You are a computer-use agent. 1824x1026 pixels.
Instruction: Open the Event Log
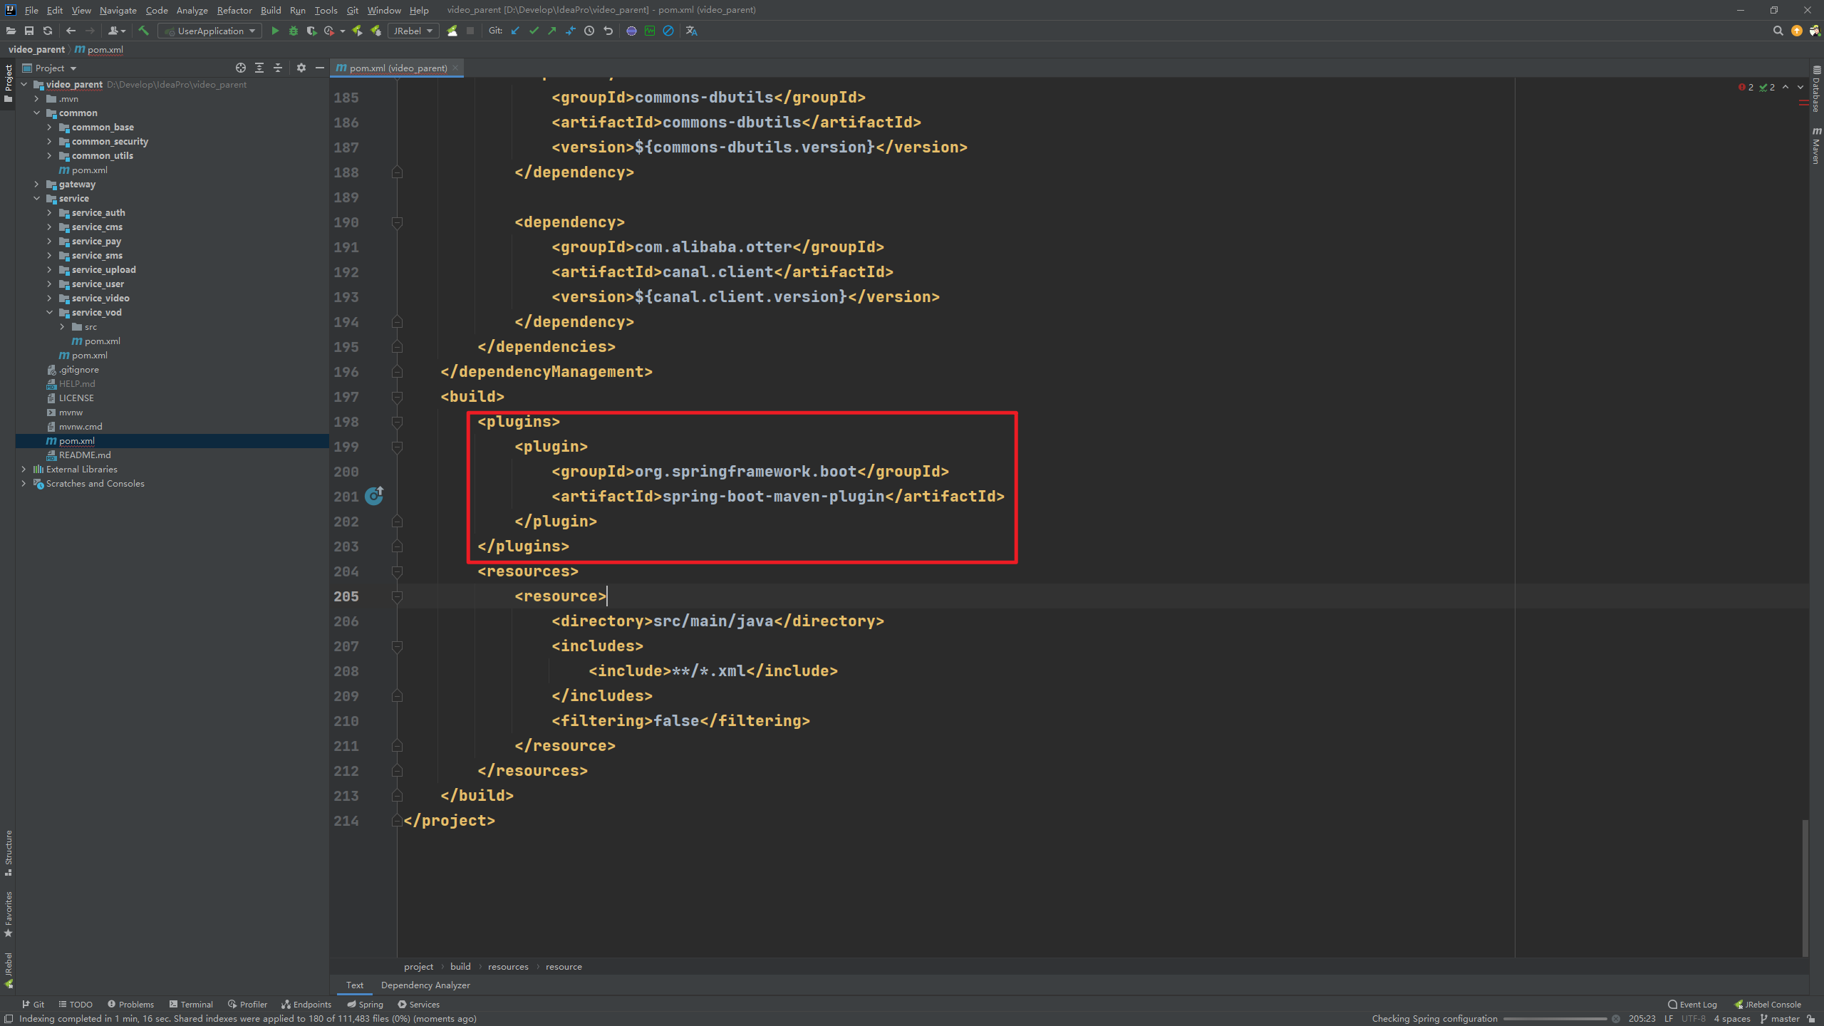[x=1693, y=1005]
